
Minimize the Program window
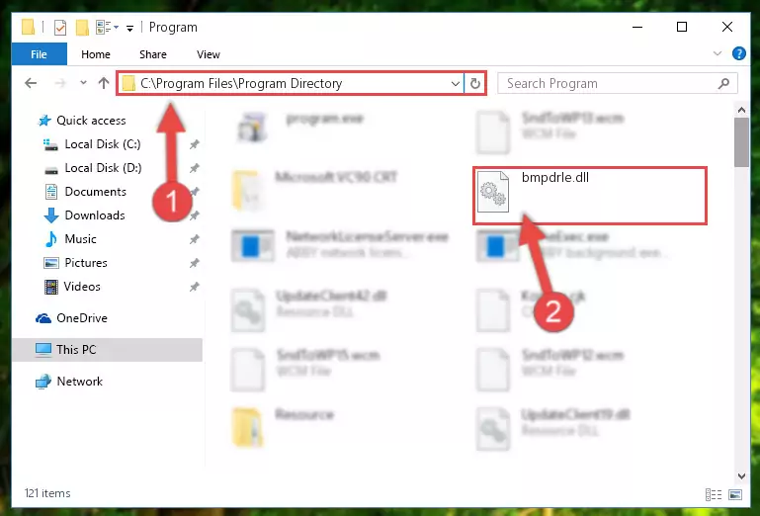click(637, 27)
